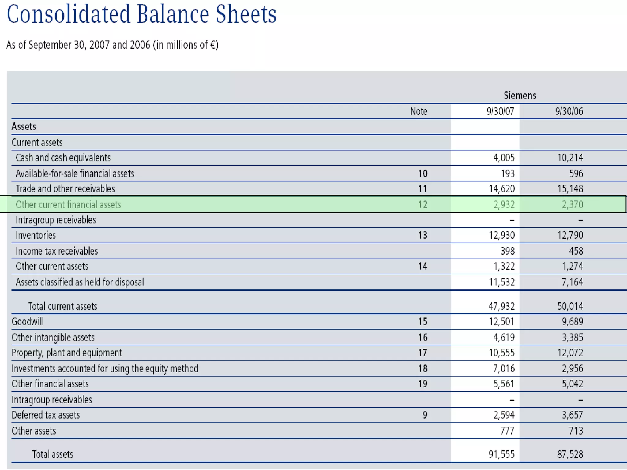Click Property, plant and equipment label
The width and height of the screenshot is (627, 470).
coord(66,353)
